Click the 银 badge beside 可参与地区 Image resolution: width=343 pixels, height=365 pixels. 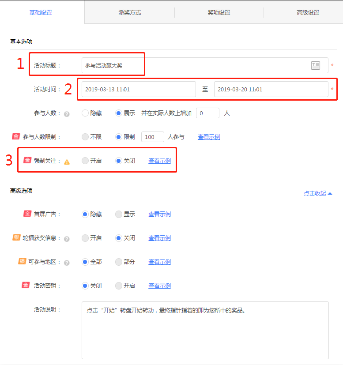(22, 261)
